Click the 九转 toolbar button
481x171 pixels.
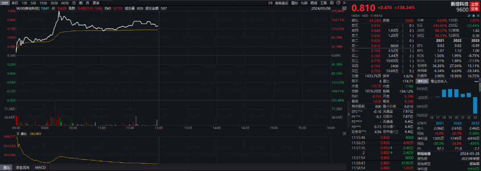click(304, 3)
